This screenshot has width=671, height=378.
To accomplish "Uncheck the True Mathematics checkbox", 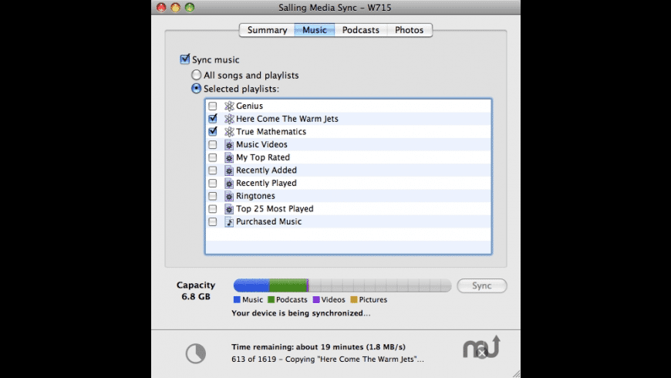I will (213, 131).
